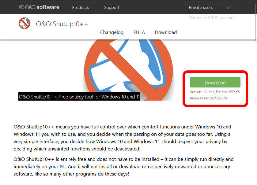
Task: Expand the Private users dropdown
Action: pos(210,8)
